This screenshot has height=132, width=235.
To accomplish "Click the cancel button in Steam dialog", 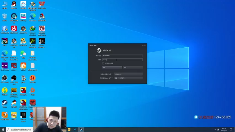I will pos(133,67).
